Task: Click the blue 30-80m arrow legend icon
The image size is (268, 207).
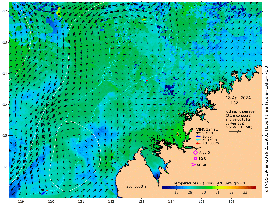Action: (x=198, y=136)
